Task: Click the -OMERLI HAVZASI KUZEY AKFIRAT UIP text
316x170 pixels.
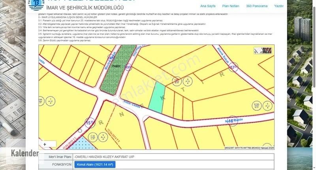Action: (x=104, y=157)
